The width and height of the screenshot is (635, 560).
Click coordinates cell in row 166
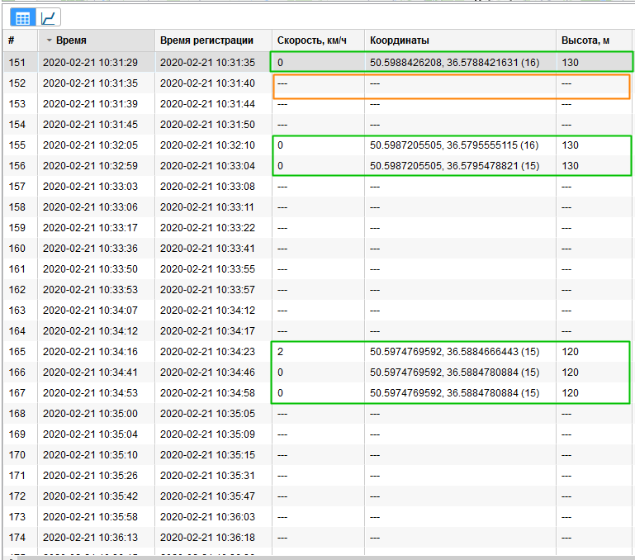454,372
